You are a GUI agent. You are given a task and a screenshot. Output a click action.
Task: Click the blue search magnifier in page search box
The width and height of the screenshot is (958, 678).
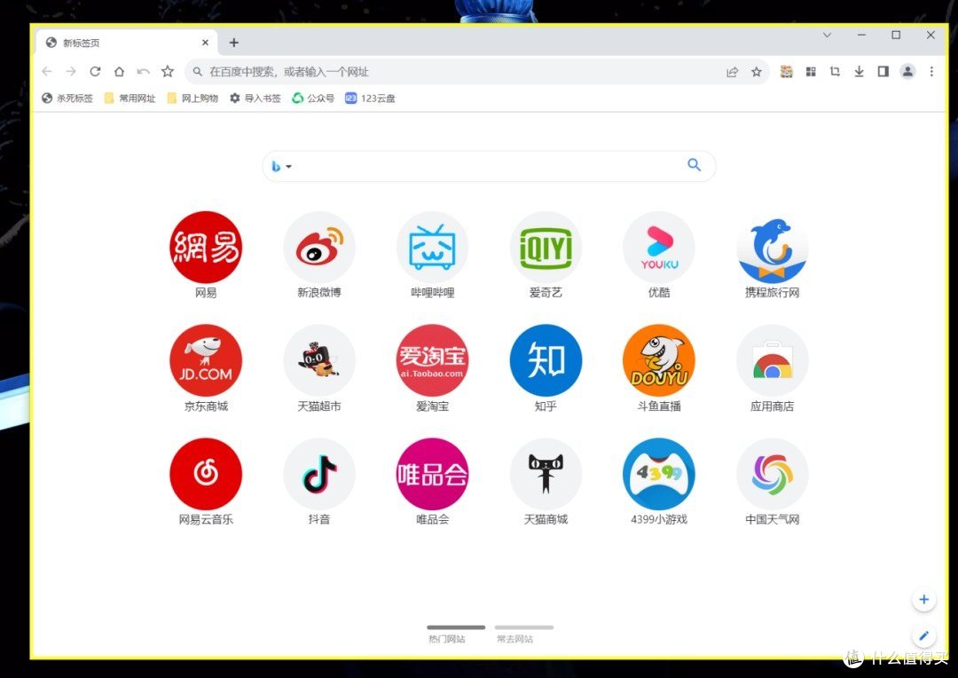[694, 164]
